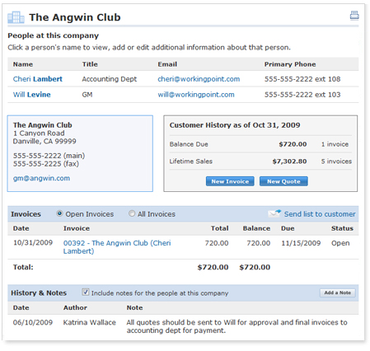Viewport: 370px width, 351px height.
Task: Click the note about quotes sent to Will
Action: click(x=237, y=326)
